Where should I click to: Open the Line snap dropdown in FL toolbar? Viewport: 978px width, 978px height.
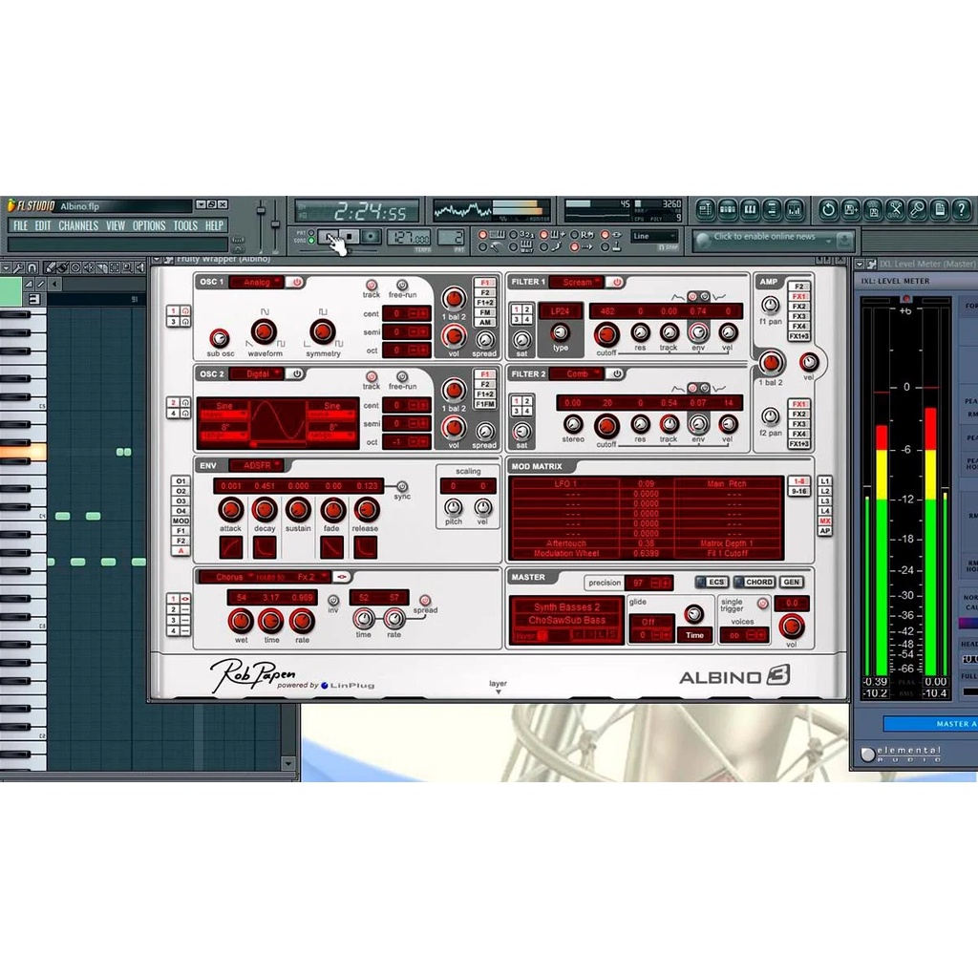coord(654,236)
